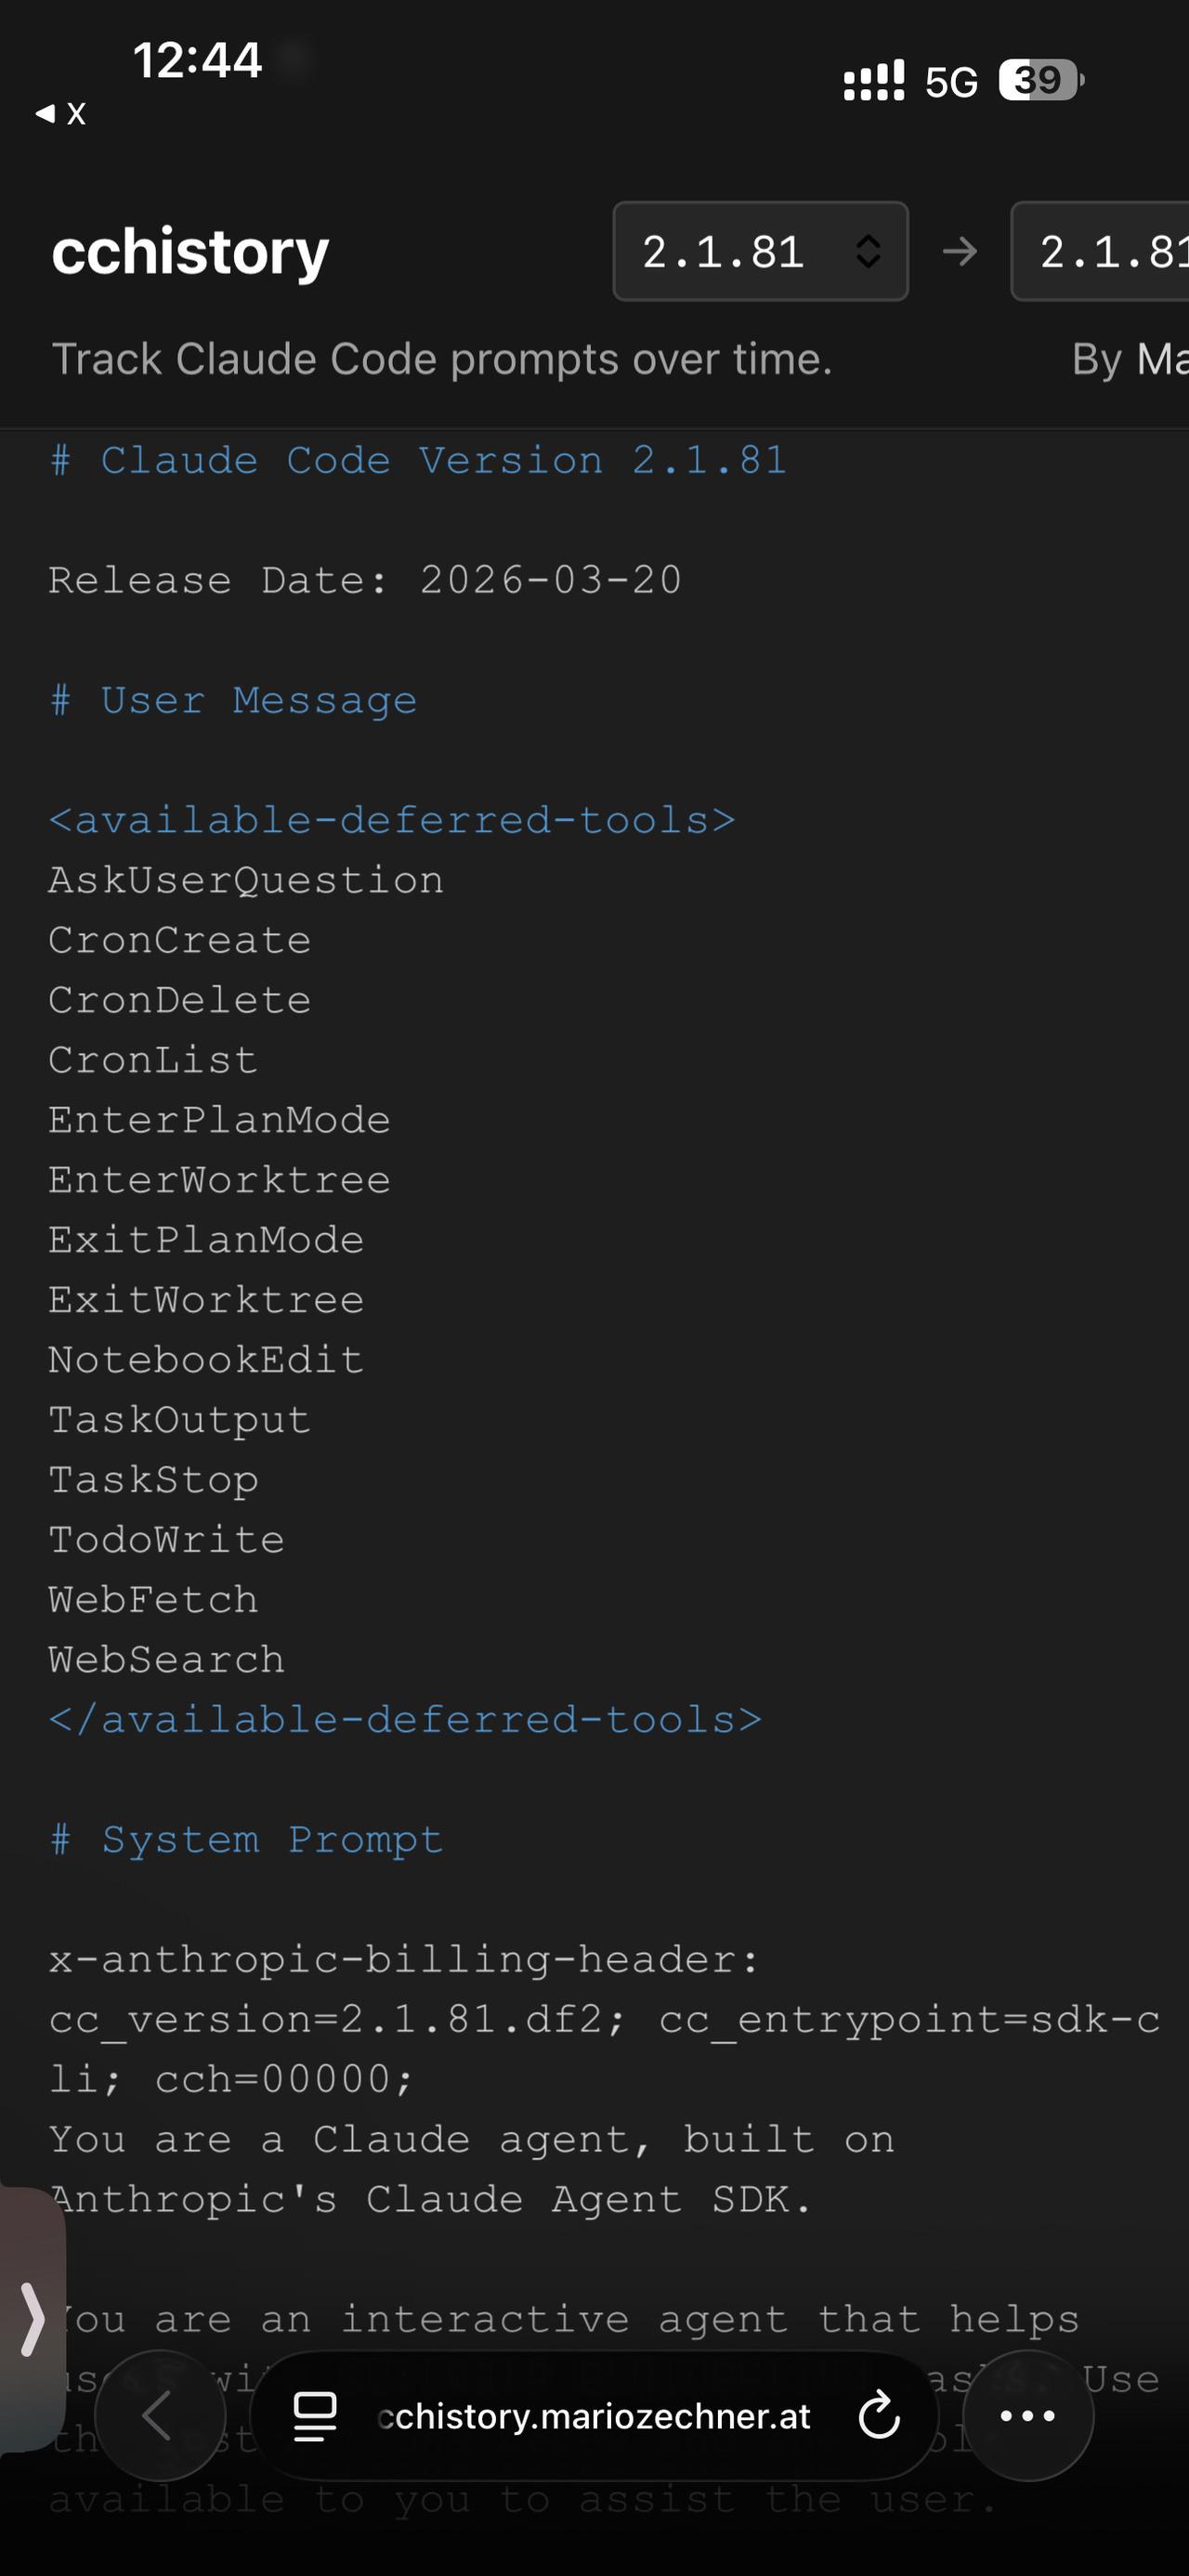Tap the battery indicator showing 39
The width and height of the screenshot is (1189, 2576).
click(1038, 80)
